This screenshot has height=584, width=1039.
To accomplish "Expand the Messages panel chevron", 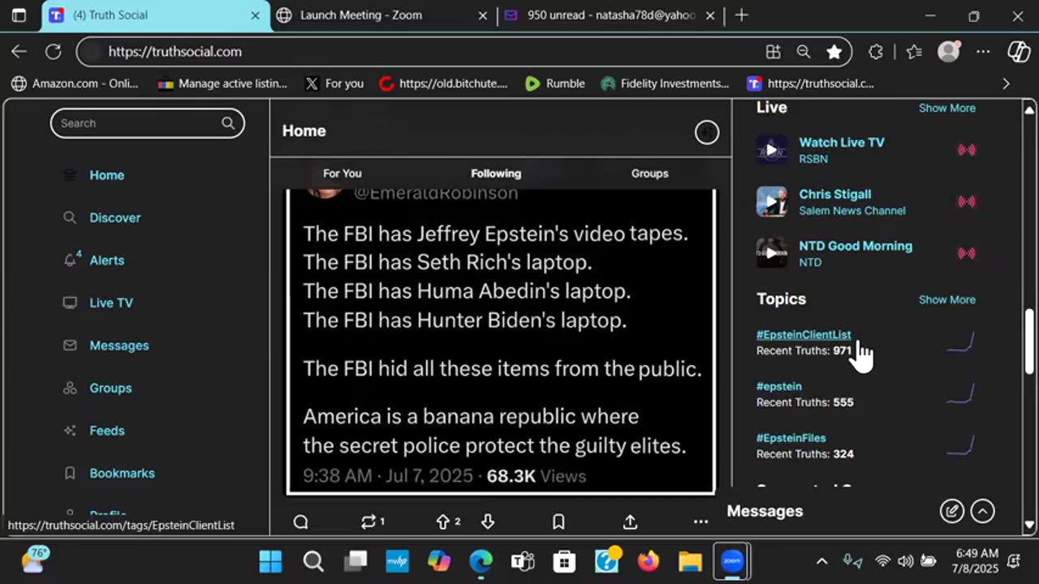I will point(982,511).
